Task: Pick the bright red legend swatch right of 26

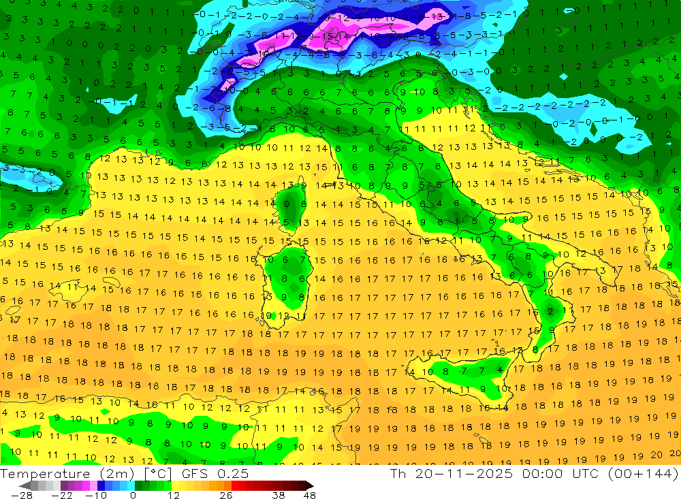Action: (x=235, y=485)
